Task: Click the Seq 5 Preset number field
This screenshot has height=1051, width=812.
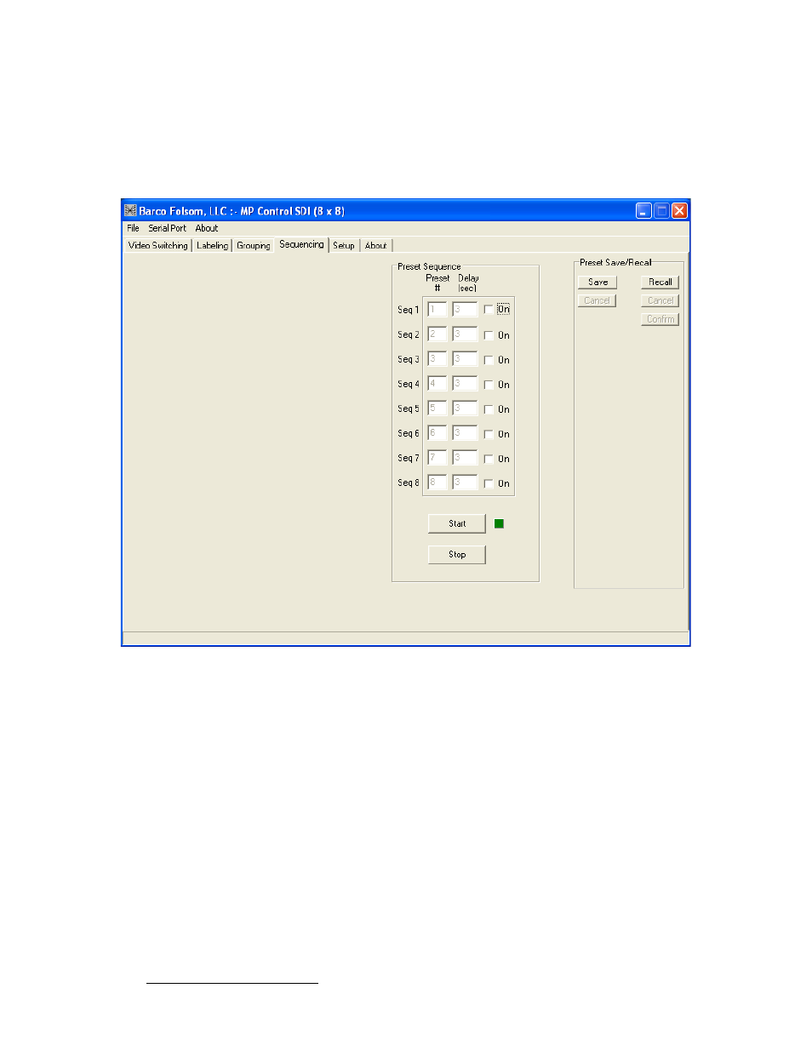Action: point(437,408)
